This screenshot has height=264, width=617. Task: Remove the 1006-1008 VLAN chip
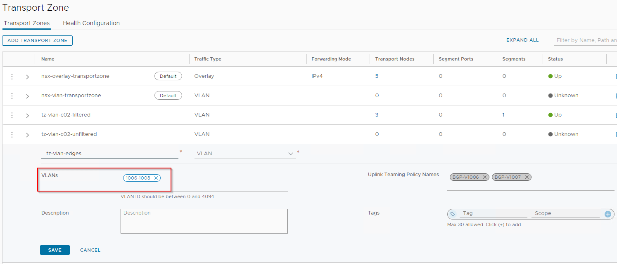156,178
